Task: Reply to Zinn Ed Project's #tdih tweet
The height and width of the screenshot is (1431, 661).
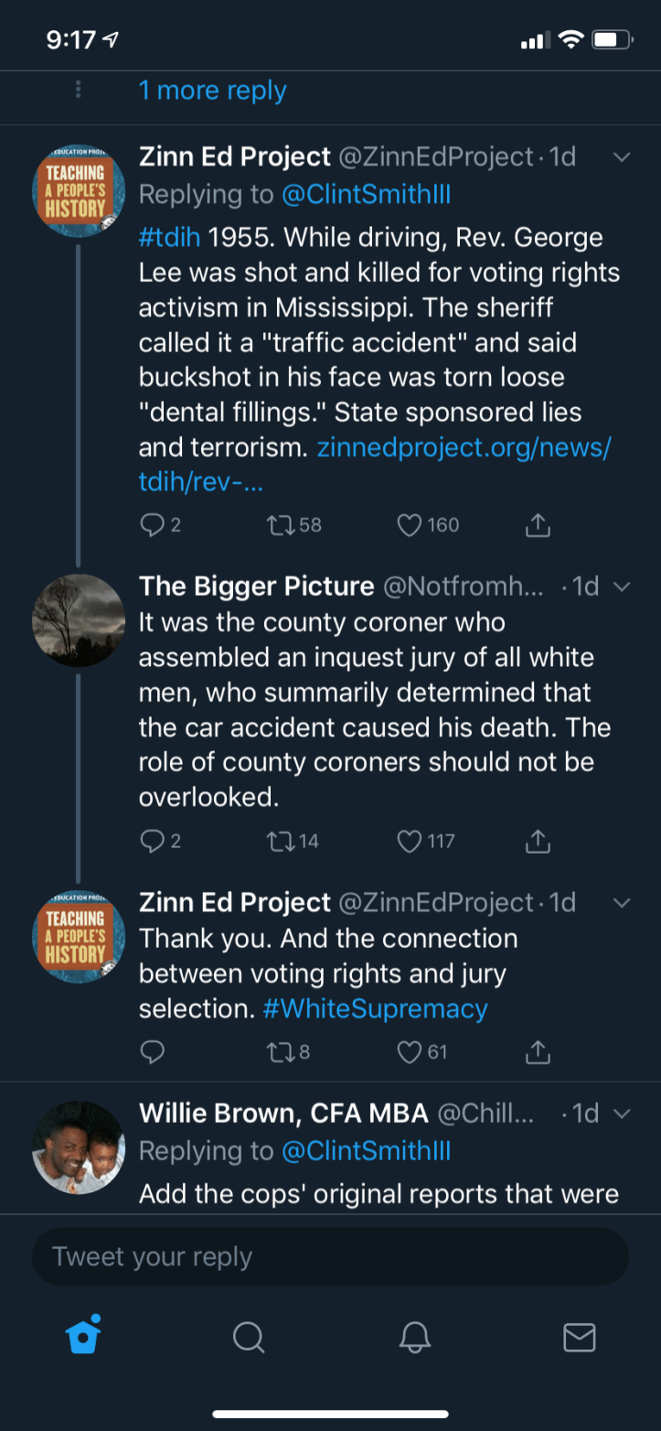Action: tap(151, 524)
